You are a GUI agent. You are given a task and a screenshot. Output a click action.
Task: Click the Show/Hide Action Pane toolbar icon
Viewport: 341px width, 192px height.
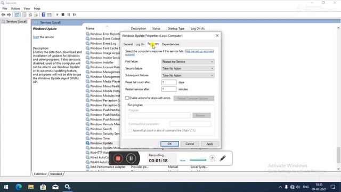pos(50,14)
